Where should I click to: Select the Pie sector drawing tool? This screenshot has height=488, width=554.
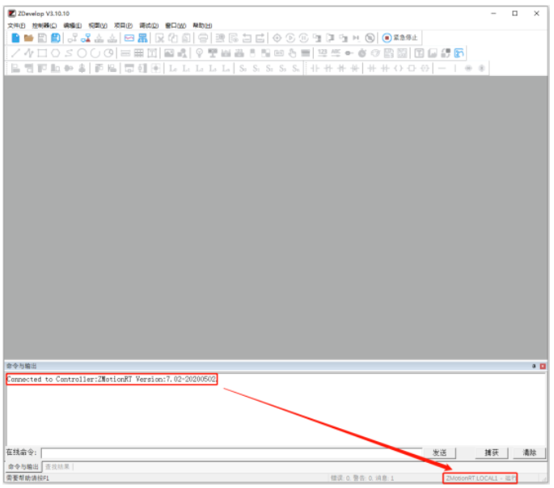(x=109, y=53)
